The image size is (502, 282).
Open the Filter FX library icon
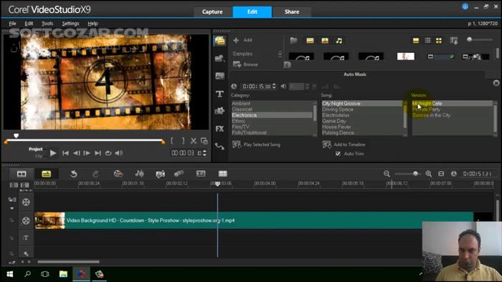pyautogui.click(x=220, y=129)
